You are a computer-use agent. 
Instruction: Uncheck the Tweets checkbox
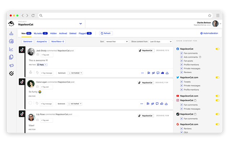pos(182,82)
